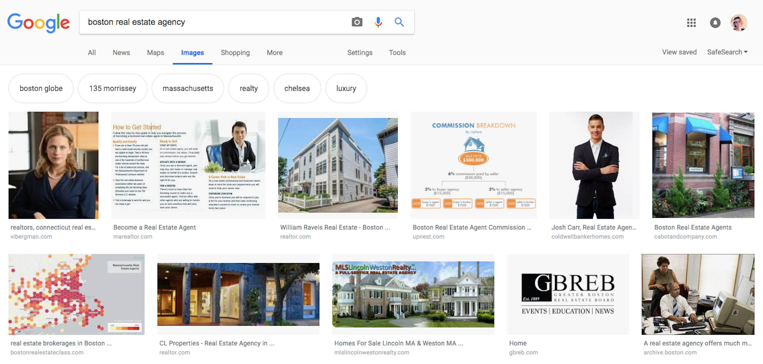Open the Tools options
The image size is (763, 364).
coord(397,53)
